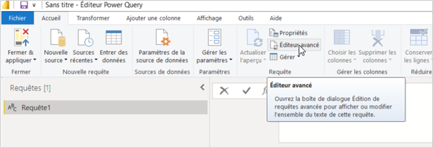Select the Affichage tab
433x148 pixels.
pos(209,19)
